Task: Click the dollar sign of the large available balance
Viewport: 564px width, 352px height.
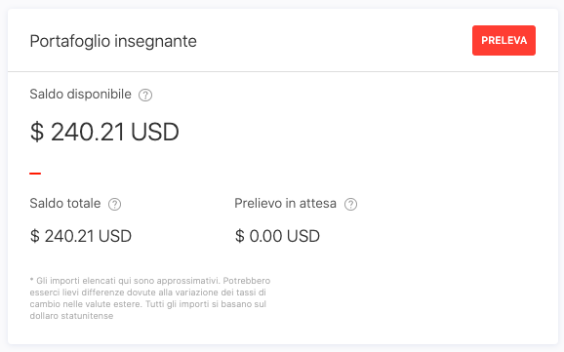Action: point(37,132)
